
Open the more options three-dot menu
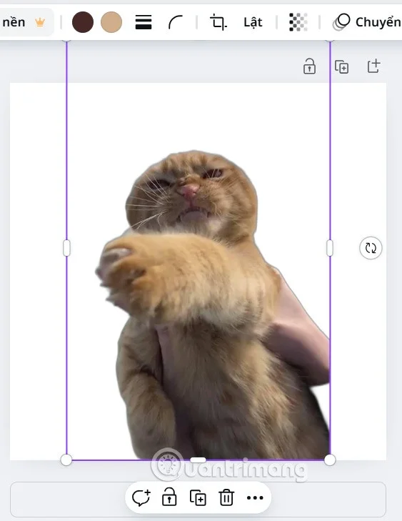pyautogui.click(x=255, y=497)
